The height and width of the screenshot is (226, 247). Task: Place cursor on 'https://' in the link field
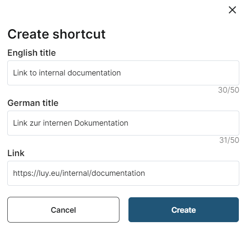(x=25, y=173)
